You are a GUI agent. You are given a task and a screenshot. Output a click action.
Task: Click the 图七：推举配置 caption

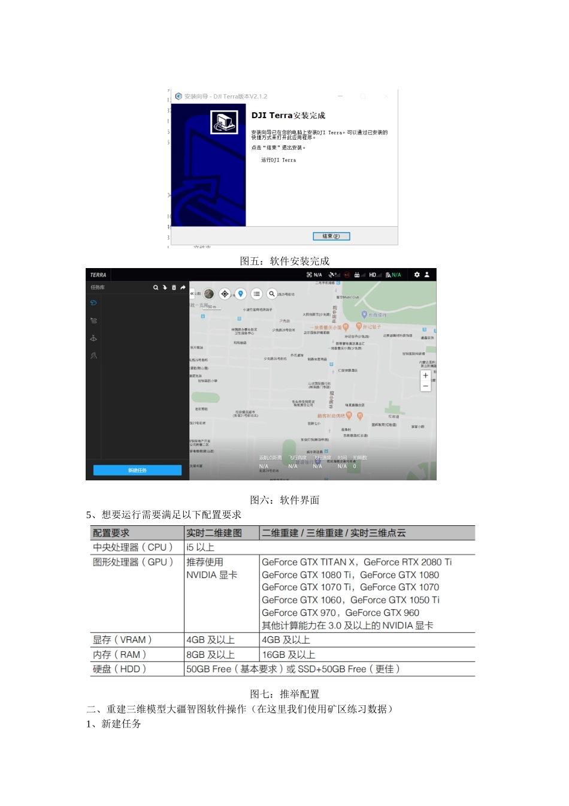coord(284,694)
